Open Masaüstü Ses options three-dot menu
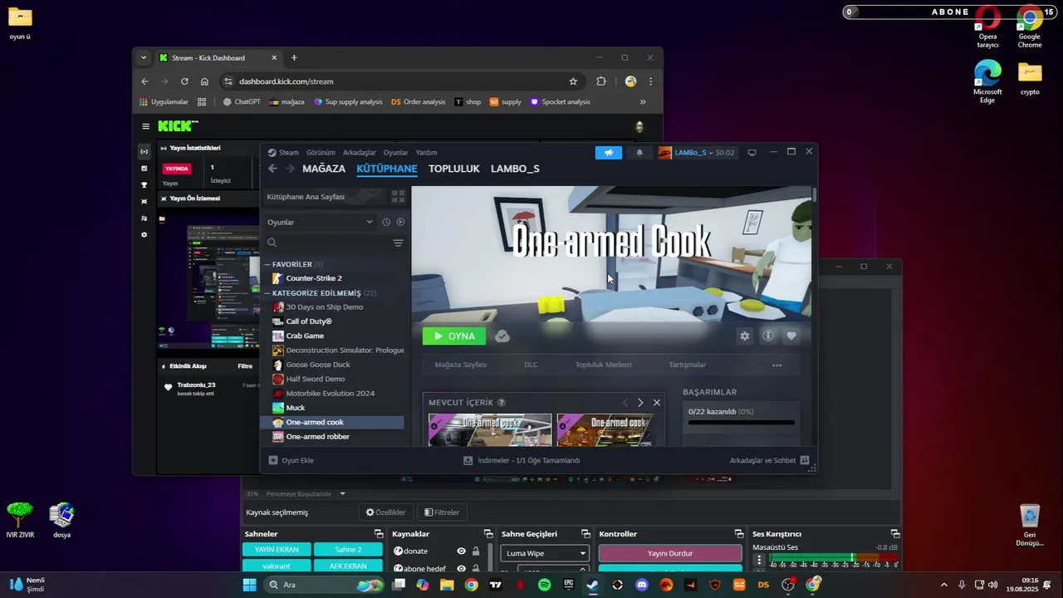The width and height of the screenshot is (1063, 598). pyautogui.click(x=758, y=561)
